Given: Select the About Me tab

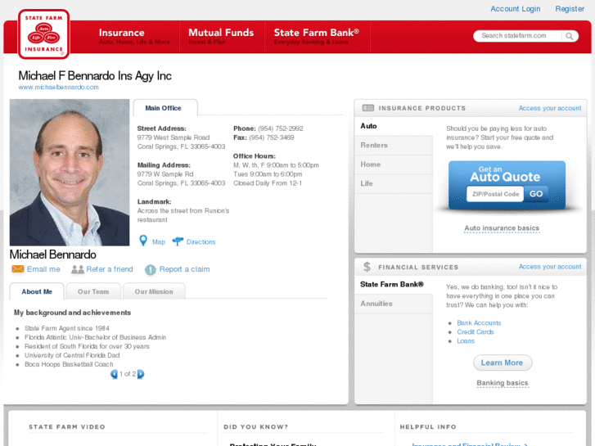Looking at the screenshot, I should tap(37, 291).
